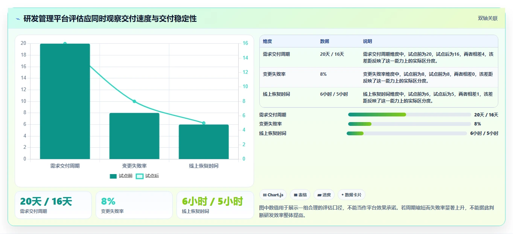The width and height of the screenshot is (513, 234).
Task: Click the 20天 / 16天 table data cell
Action: [332, 54]
